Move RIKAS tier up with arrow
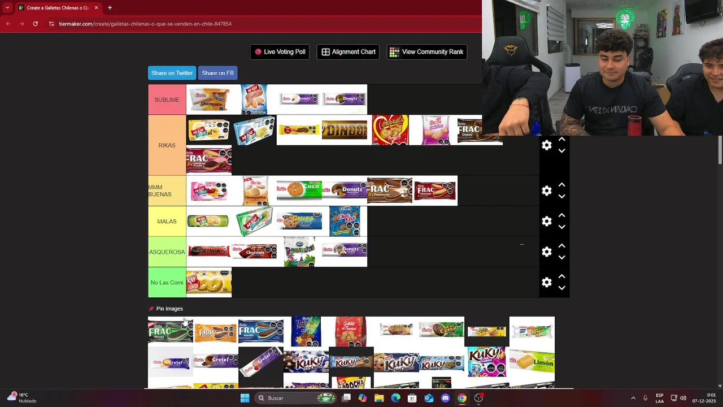723x407 pixels. coord(561,140)
